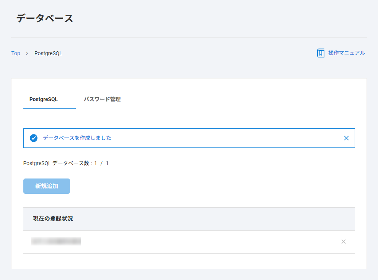Click the blue success checkmark icon

(34, 138)
